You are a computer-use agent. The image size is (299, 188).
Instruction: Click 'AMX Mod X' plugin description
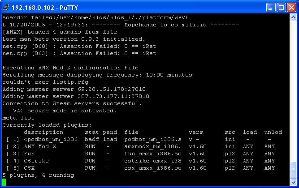[x=40, y=146]
